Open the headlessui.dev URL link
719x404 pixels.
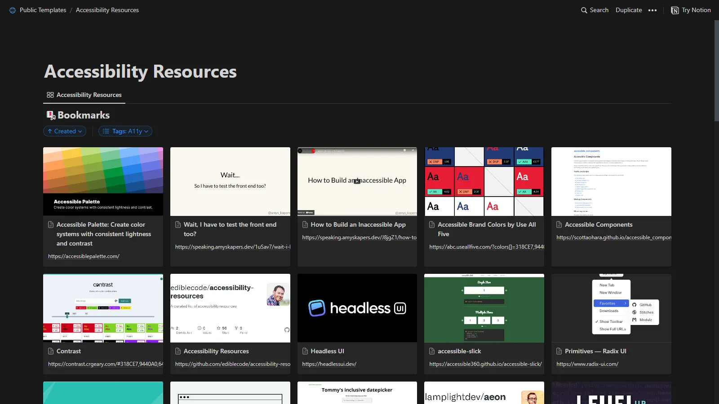[x=329, y=364]
